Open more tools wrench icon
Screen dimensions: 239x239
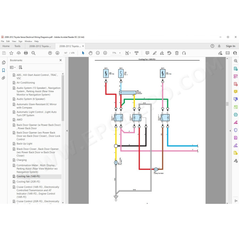click(x=236, y=161)
